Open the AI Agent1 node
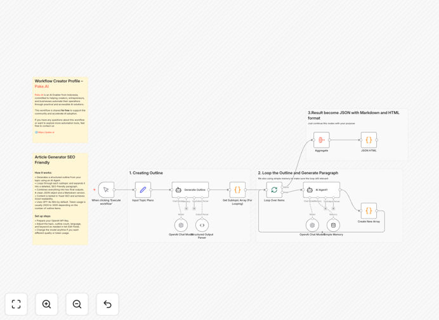439x320 pixels. 322,190
